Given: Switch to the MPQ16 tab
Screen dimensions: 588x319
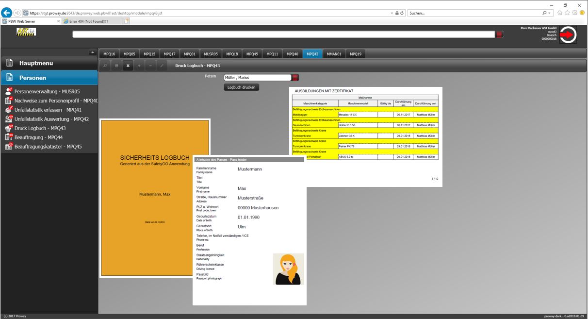Looking at the screenshot, I should click(x=109, y=54).
